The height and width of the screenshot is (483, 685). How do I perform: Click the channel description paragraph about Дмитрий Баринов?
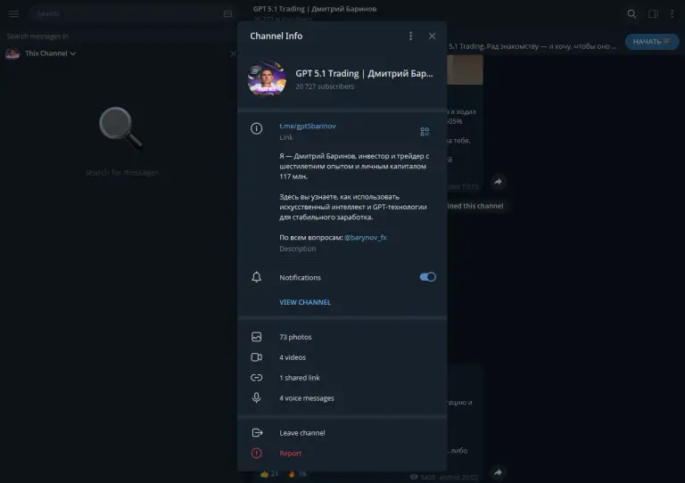tap(354, 167)
